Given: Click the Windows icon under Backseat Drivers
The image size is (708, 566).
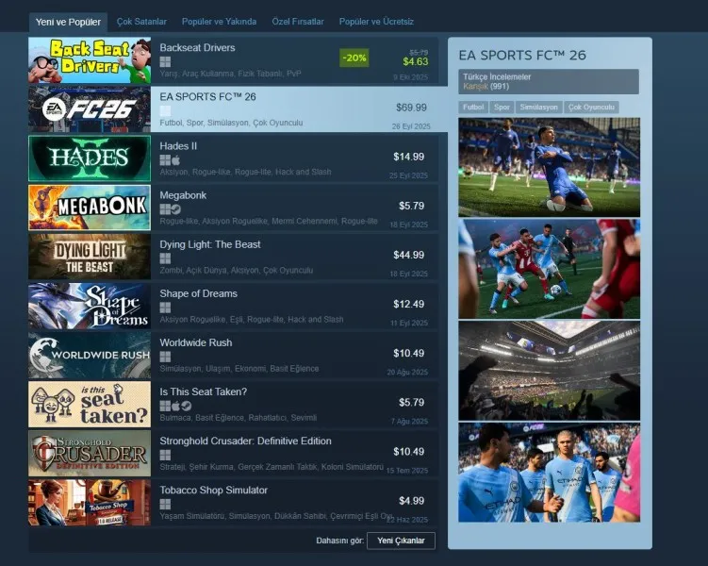Looking at the screenshot, I should [x=165, y=61].
